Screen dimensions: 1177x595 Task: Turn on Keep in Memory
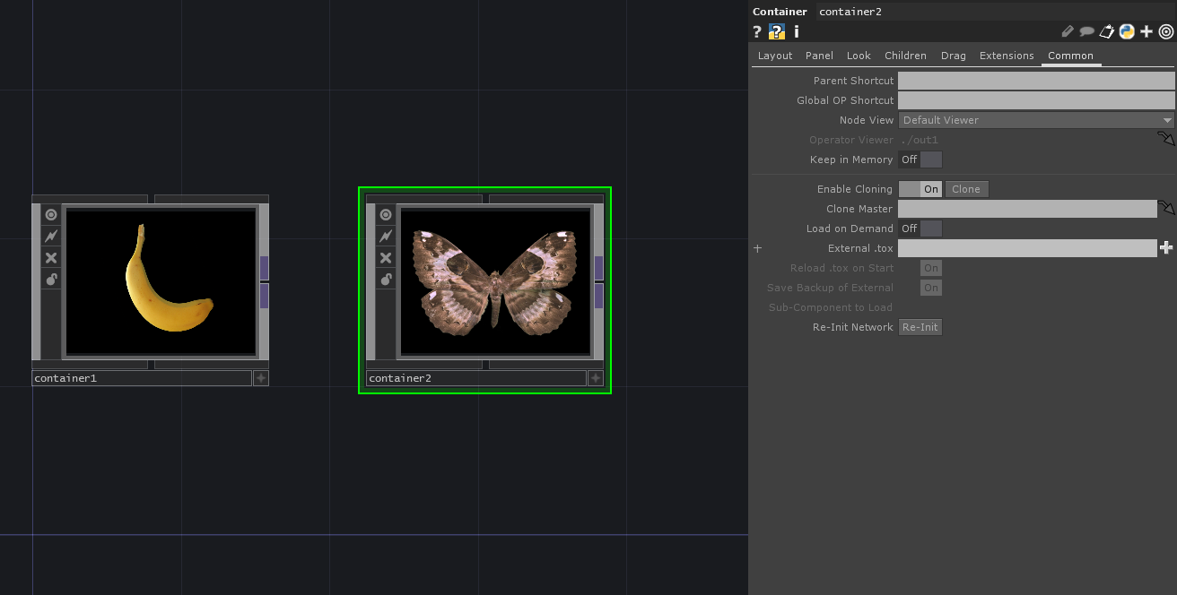click(x=930, y=160)
